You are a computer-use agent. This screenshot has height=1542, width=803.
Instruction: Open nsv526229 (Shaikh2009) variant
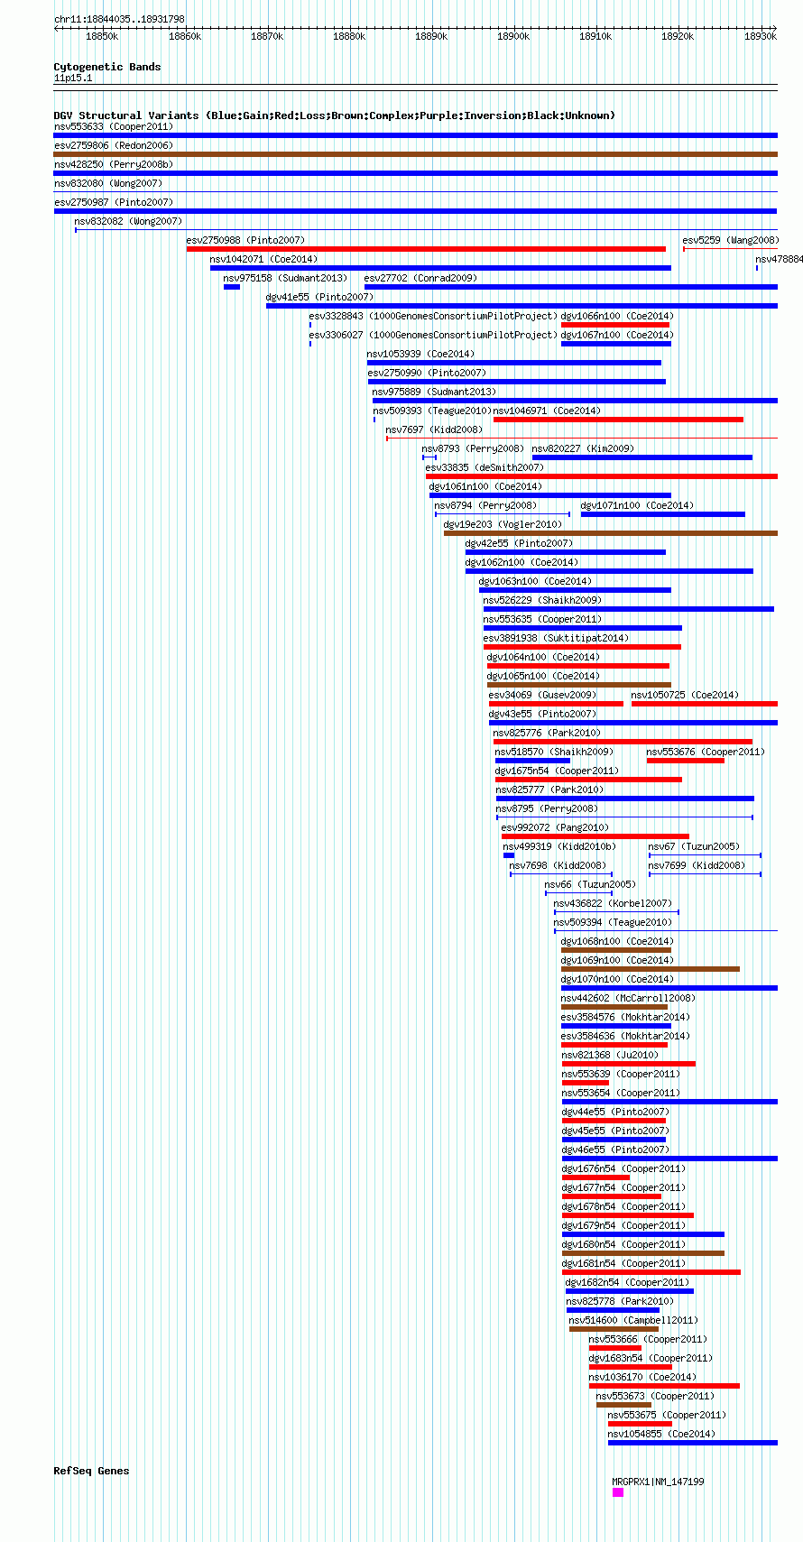(542, 600)
